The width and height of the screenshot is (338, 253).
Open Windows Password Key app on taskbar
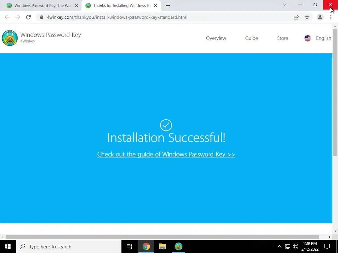[x=179, y=246]
